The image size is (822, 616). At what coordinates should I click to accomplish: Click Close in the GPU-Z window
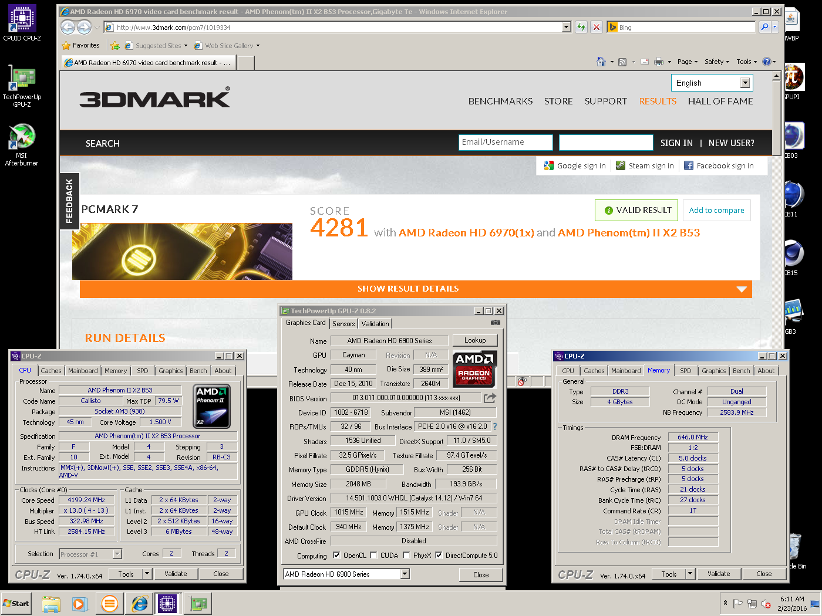(x=481, y=575)
